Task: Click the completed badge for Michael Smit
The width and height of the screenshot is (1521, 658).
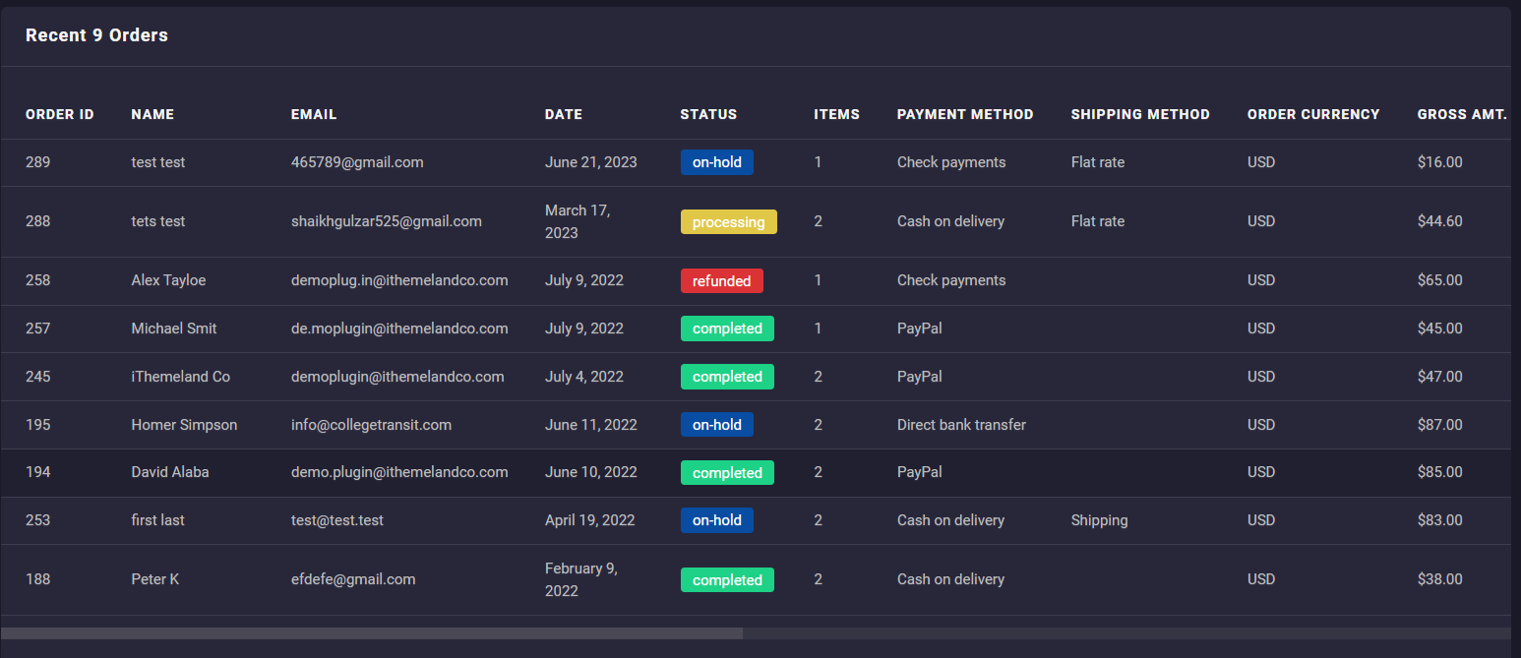Action: (727, 329)
